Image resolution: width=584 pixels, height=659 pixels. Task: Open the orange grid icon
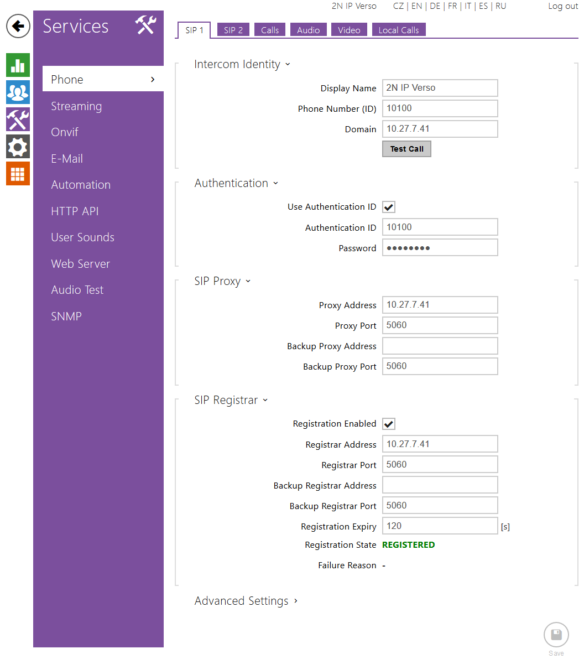point(18,174)
